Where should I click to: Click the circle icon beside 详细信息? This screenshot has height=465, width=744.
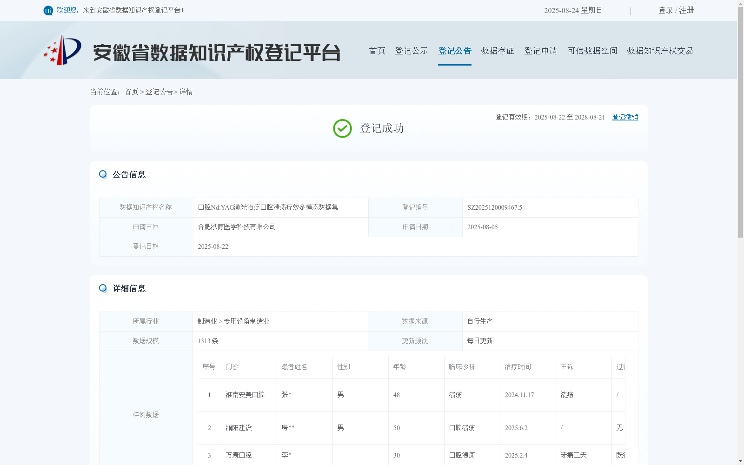coord(103,288)
